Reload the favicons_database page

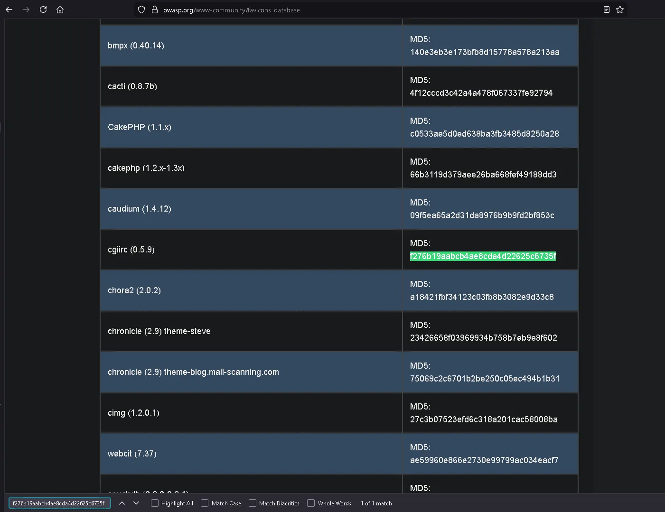43,9
